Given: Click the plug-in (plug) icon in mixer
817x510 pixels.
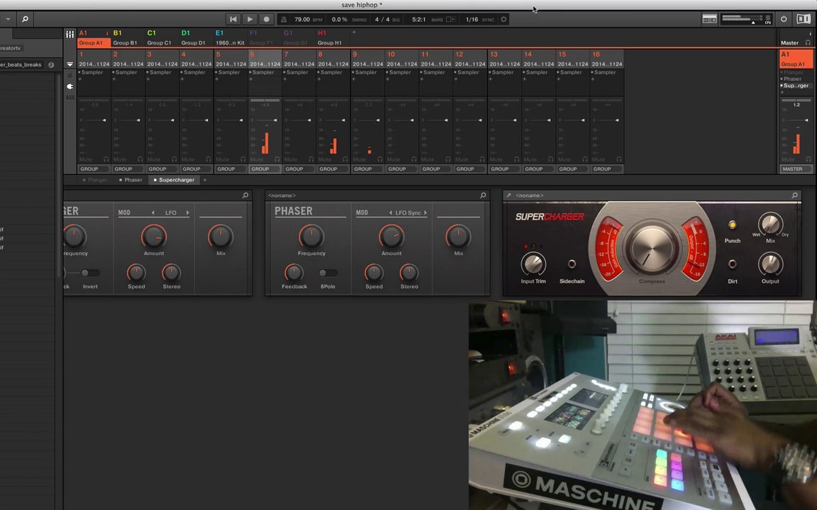Looking at the screenshot, I should [70, 86].
